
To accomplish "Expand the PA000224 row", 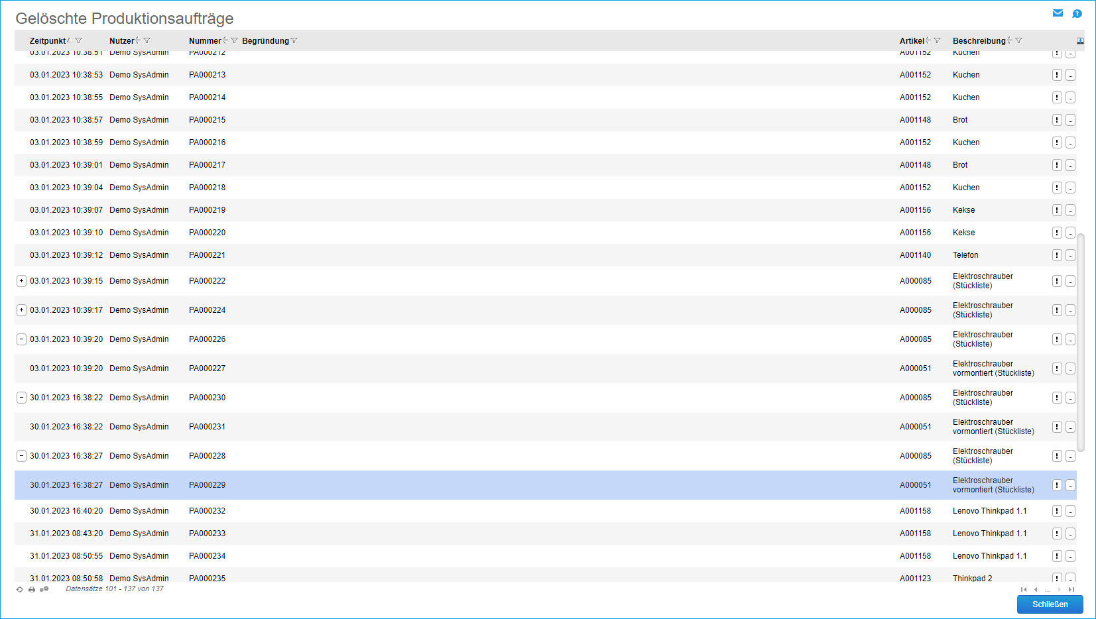I will (21, 310).
